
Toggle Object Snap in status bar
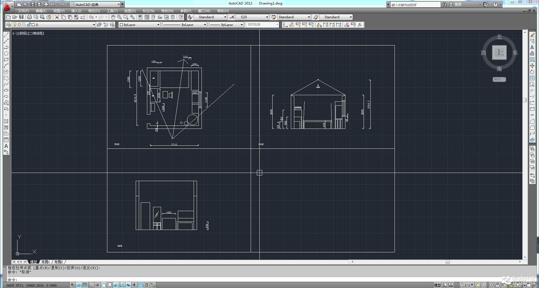[x=103, y=285]
